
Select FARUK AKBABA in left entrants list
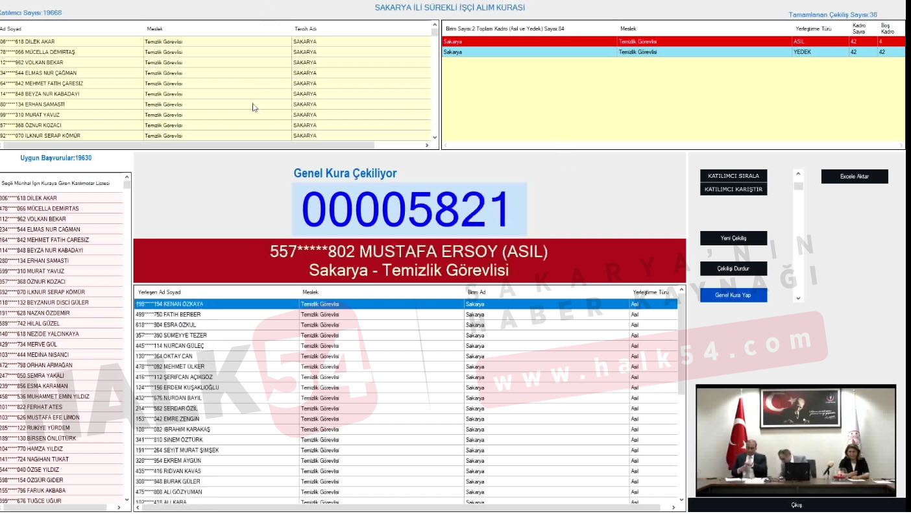click(62, 490)
